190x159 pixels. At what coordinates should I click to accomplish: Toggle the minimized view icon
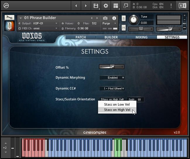(x=126, y=6)
